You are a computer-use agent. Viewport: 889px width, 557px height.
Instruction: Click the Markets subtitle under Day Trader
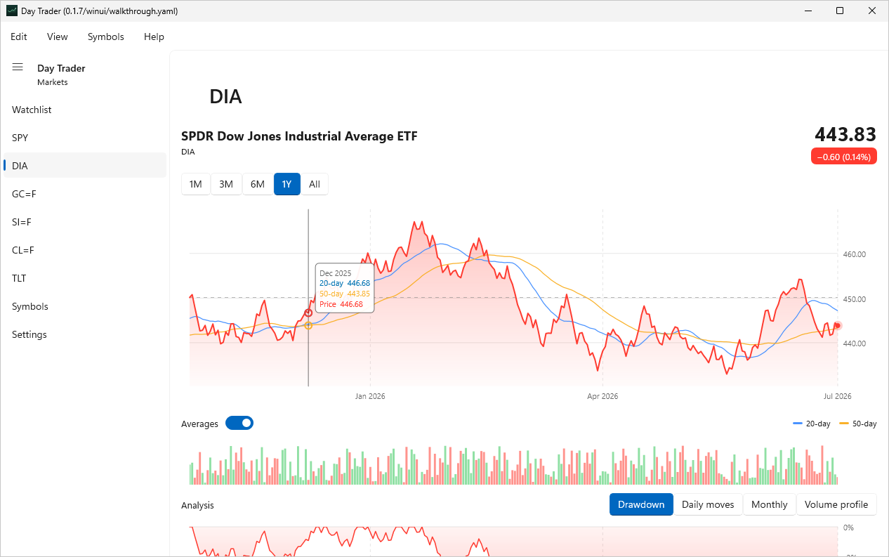pos(53,82)
